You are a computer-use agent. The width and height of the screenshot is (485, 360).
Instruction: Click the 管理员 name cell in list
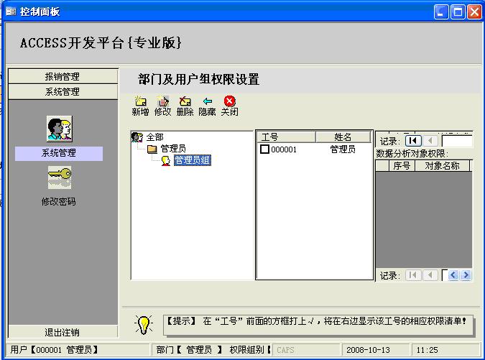[343, 149]
